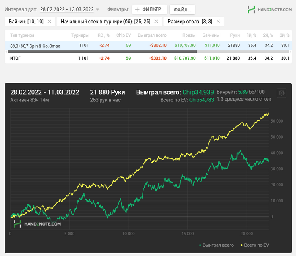The width and height of the screenshot is (296, 256).
Task: Click the Hand2Note.com logo at top
Action: coord(270,9)
